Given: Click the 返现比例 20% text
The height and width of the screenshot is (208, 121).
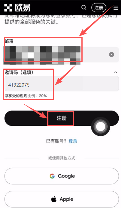Looking at the screenshot, I should coord(26,96).
